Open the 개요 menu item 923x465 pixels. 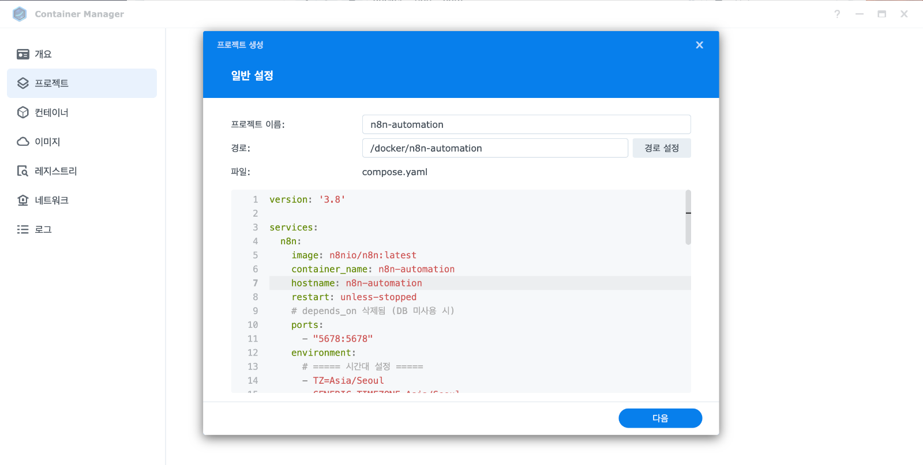coord(82,54)
